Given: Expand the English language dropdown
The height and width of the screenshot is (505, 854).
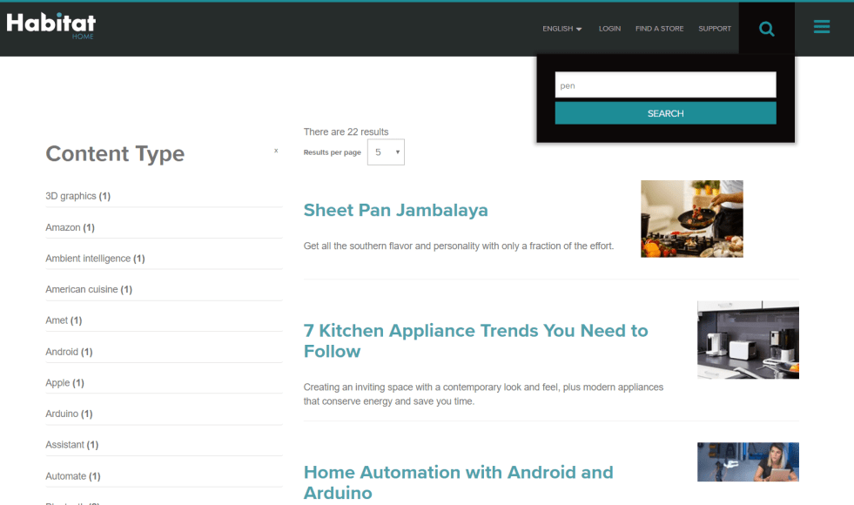Looking at the screenshot, I should [x=562, y=29].
